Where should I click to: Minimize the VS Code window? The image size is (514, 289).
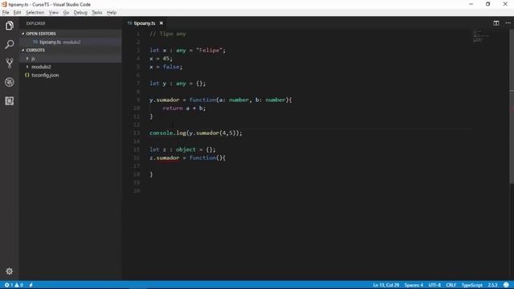[471, 4]
